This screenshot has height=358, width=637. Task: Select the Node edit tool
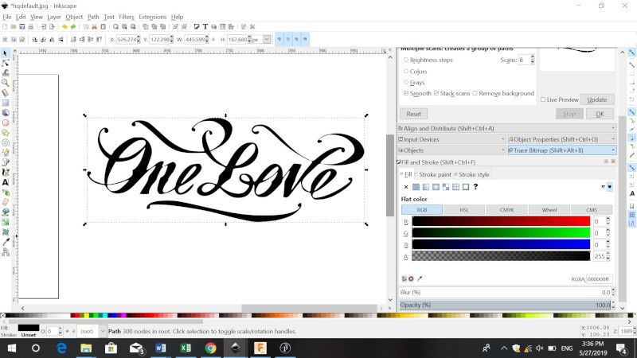[6, 63]
